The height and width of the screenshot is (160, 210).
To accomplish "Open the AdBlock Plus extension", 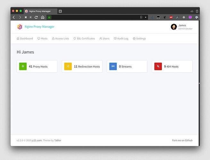I will [x=171, y=17].
